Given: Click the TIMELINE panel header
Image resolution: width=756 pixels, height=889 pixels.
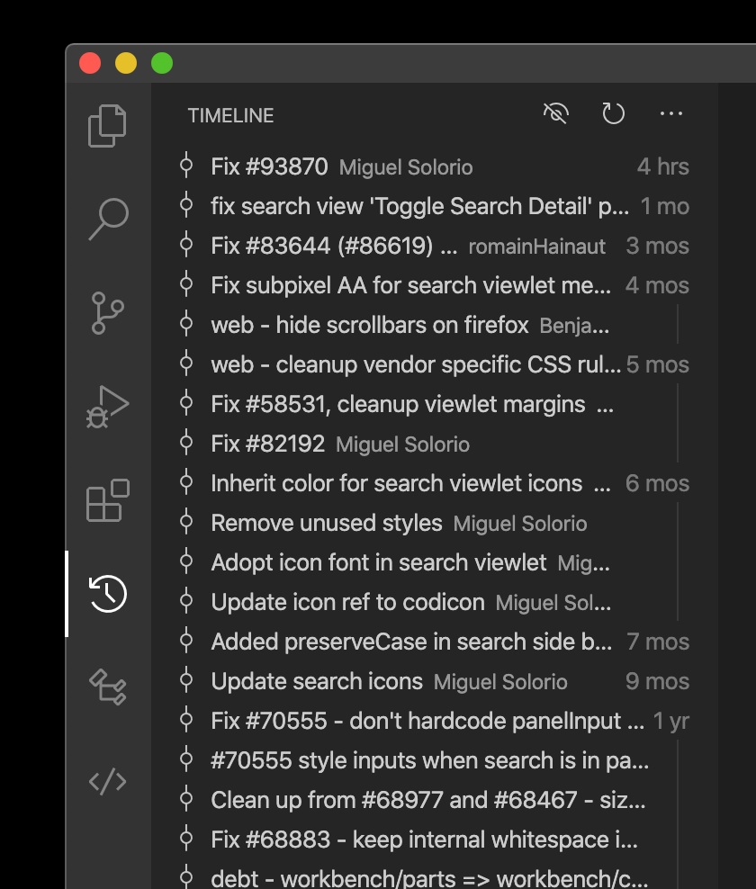Looking at the screenshot, I should [x=230, y=115].
